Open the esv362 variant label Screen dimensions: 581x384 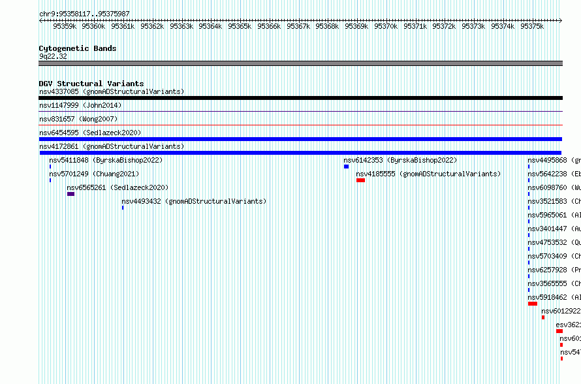569,325
